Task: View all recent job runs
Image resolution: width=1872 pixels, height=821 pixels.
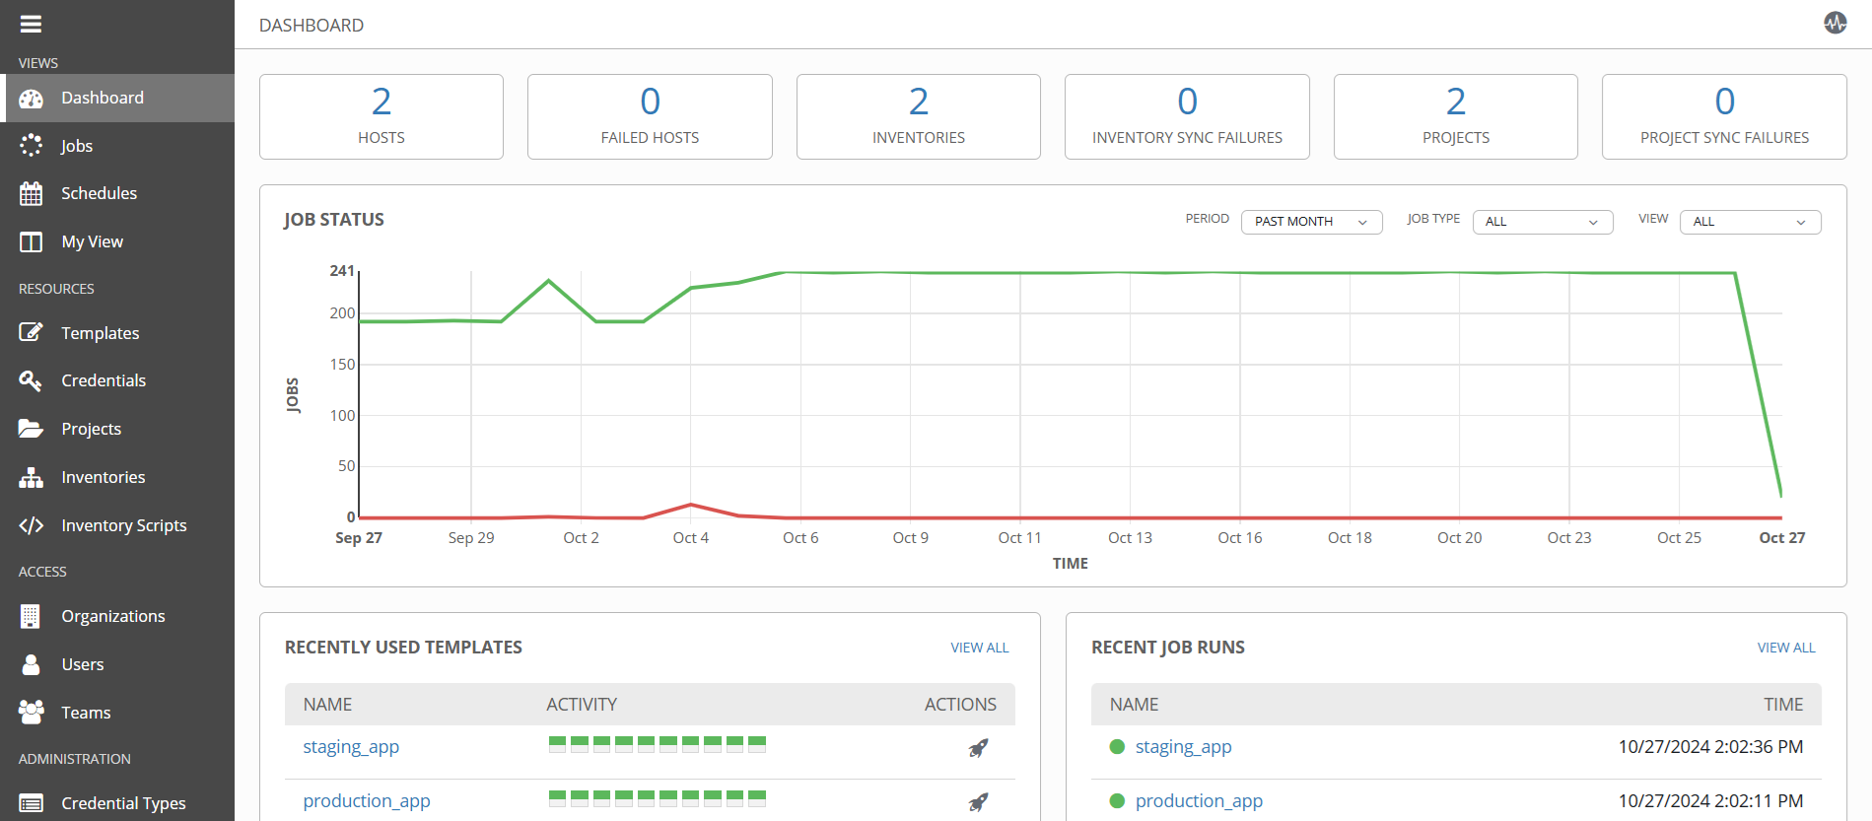Action: click(x=1786, y=648)
